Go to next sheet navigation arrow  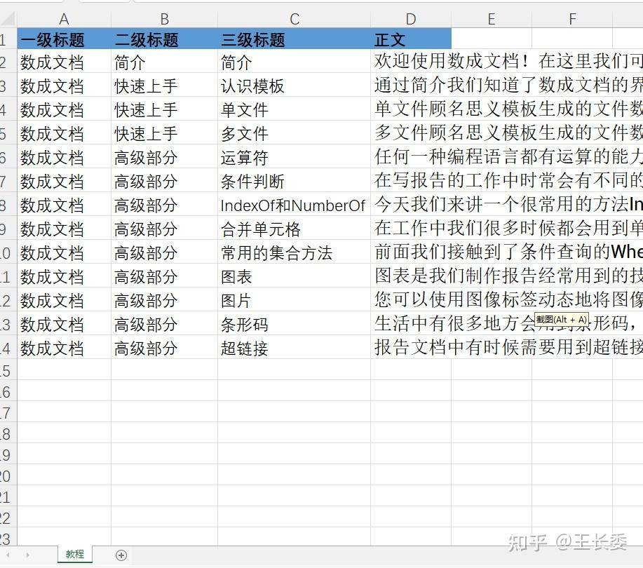27,555
